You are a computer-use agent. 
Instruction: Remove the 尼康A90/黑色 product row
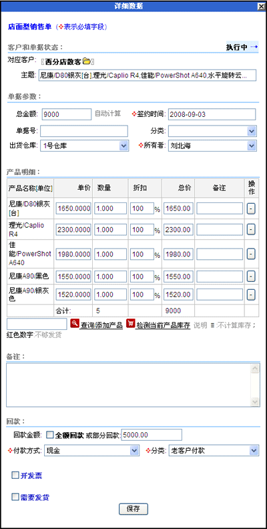[x=250, y=277]
